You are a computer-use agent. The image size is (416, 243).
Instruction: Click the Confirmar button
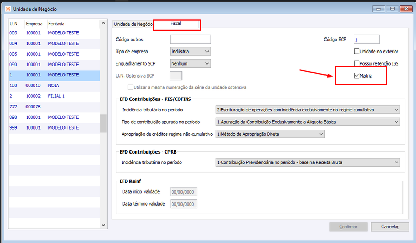tap(348, 227)
